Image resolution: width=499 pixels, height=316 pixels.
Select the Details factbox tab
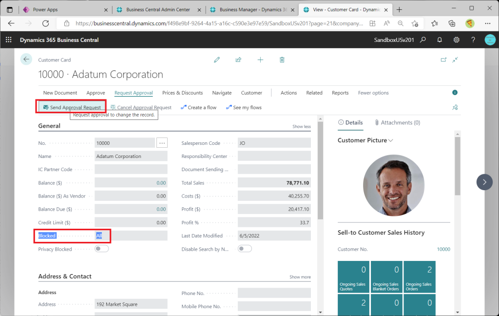point(350,122)
